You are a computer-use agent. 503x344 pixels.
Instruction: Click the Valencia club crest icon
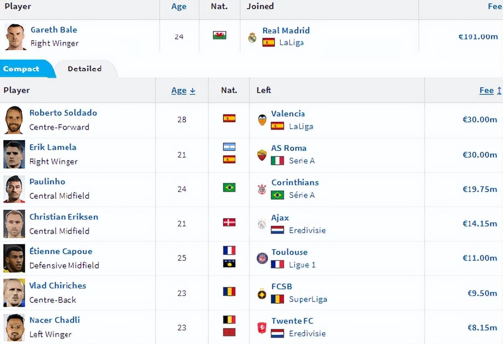(x=262, y=120)
